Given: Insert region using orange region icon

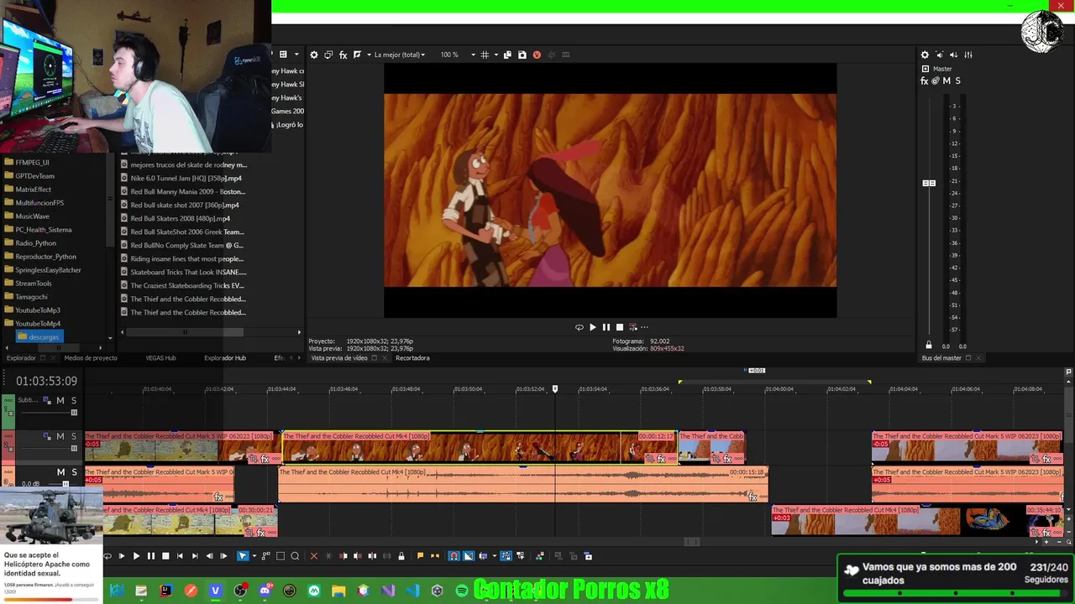Looking at the screenshot, I should tap(435, 556).
